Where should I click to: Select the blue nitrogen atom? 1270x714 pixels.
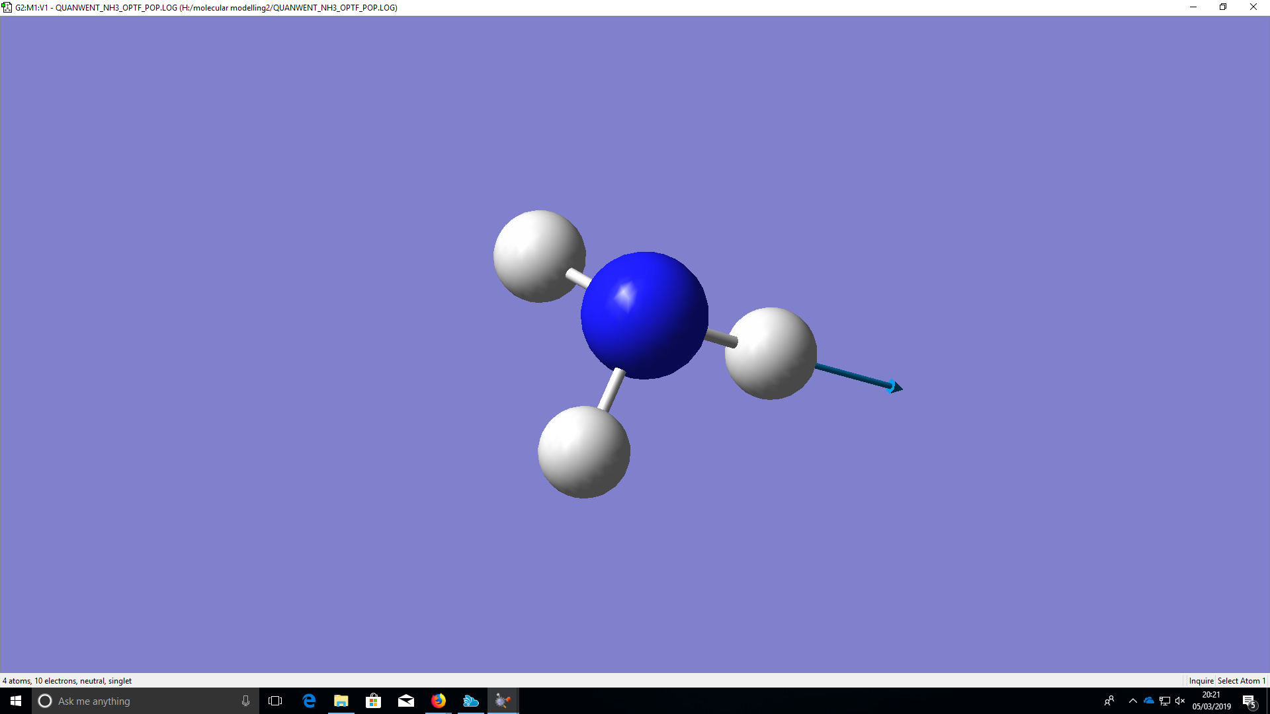point(644,315)
